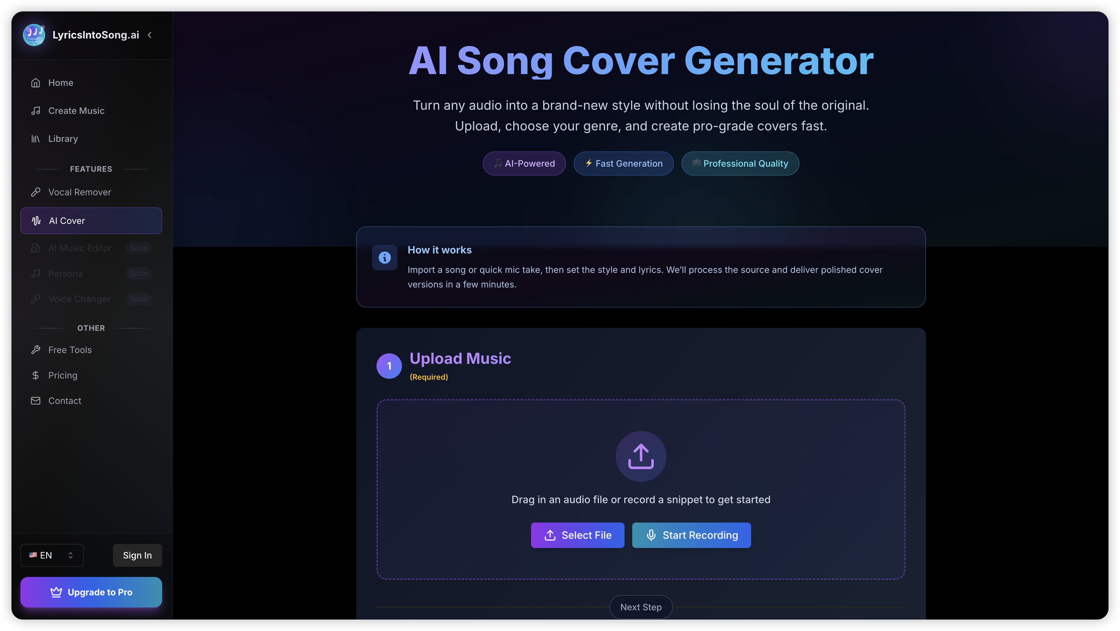
Task: Click the How it works info icon
Action: coord(384,258)
